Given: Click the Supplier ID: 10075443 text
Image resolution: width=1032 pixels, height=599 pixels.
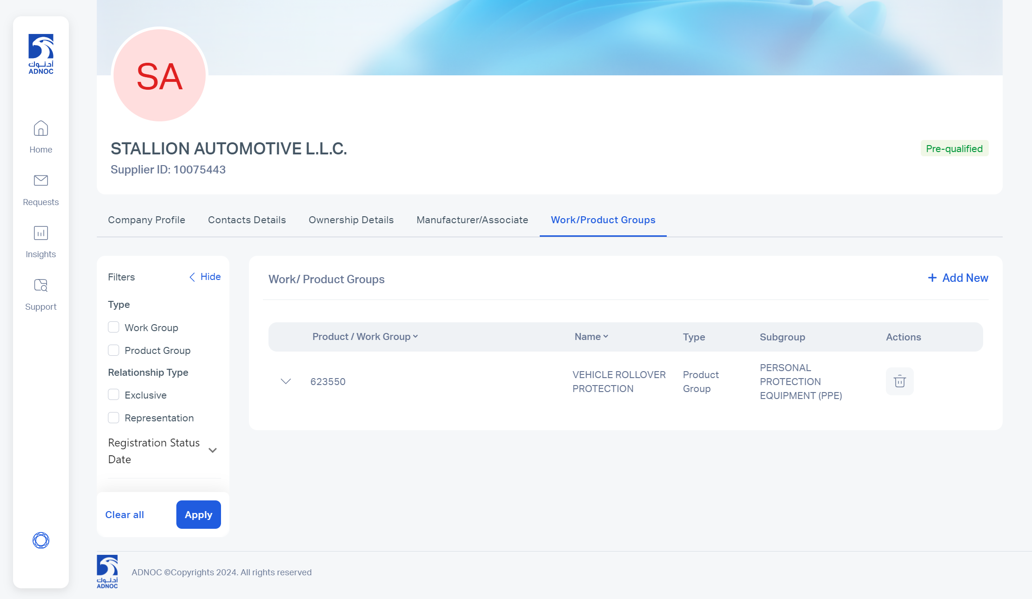Looking at the screenshot, I should [x=168, y=170].
